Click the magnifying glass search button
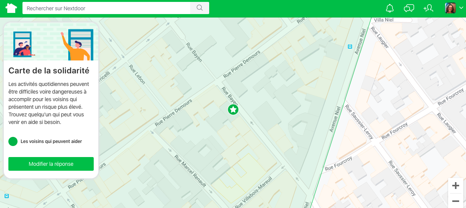Screen dimensions: 466x208 point(200,8)
